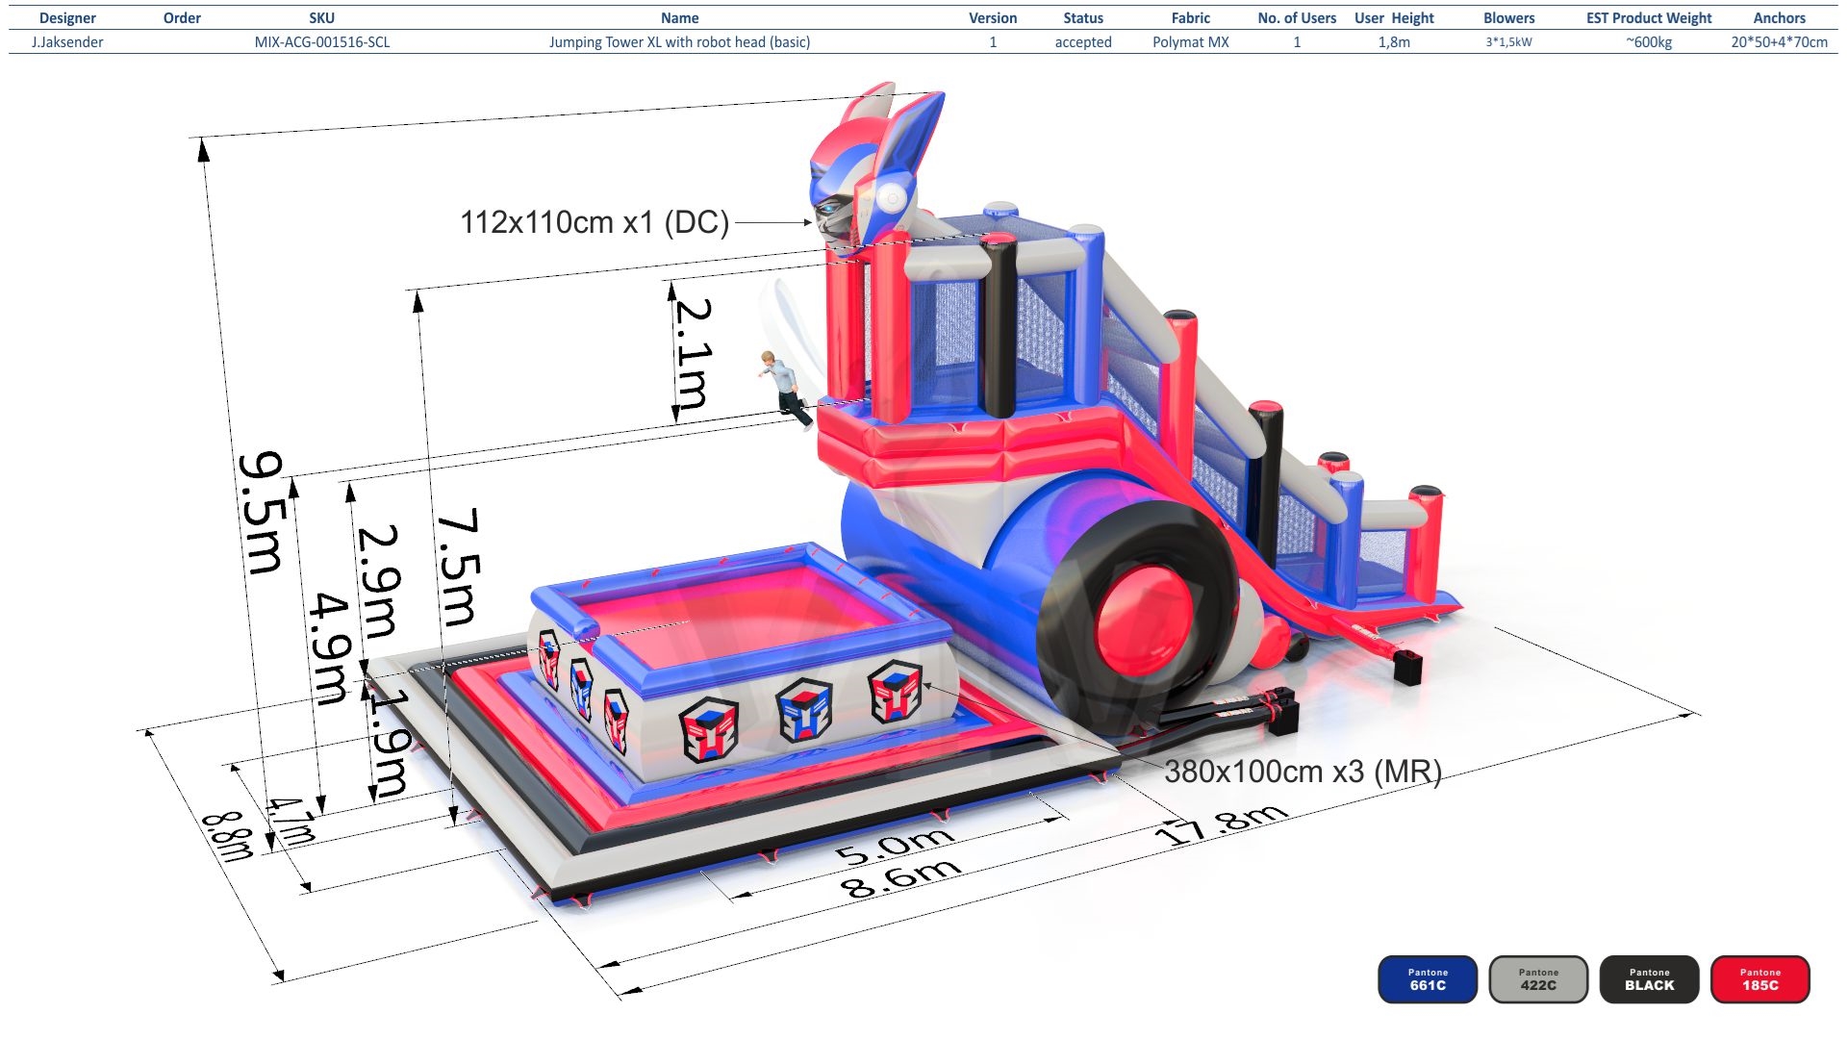Screen dimensions: 1847x1039
Task: Choose the Pantone 185C red swatch
Action: coord(1760,979)
